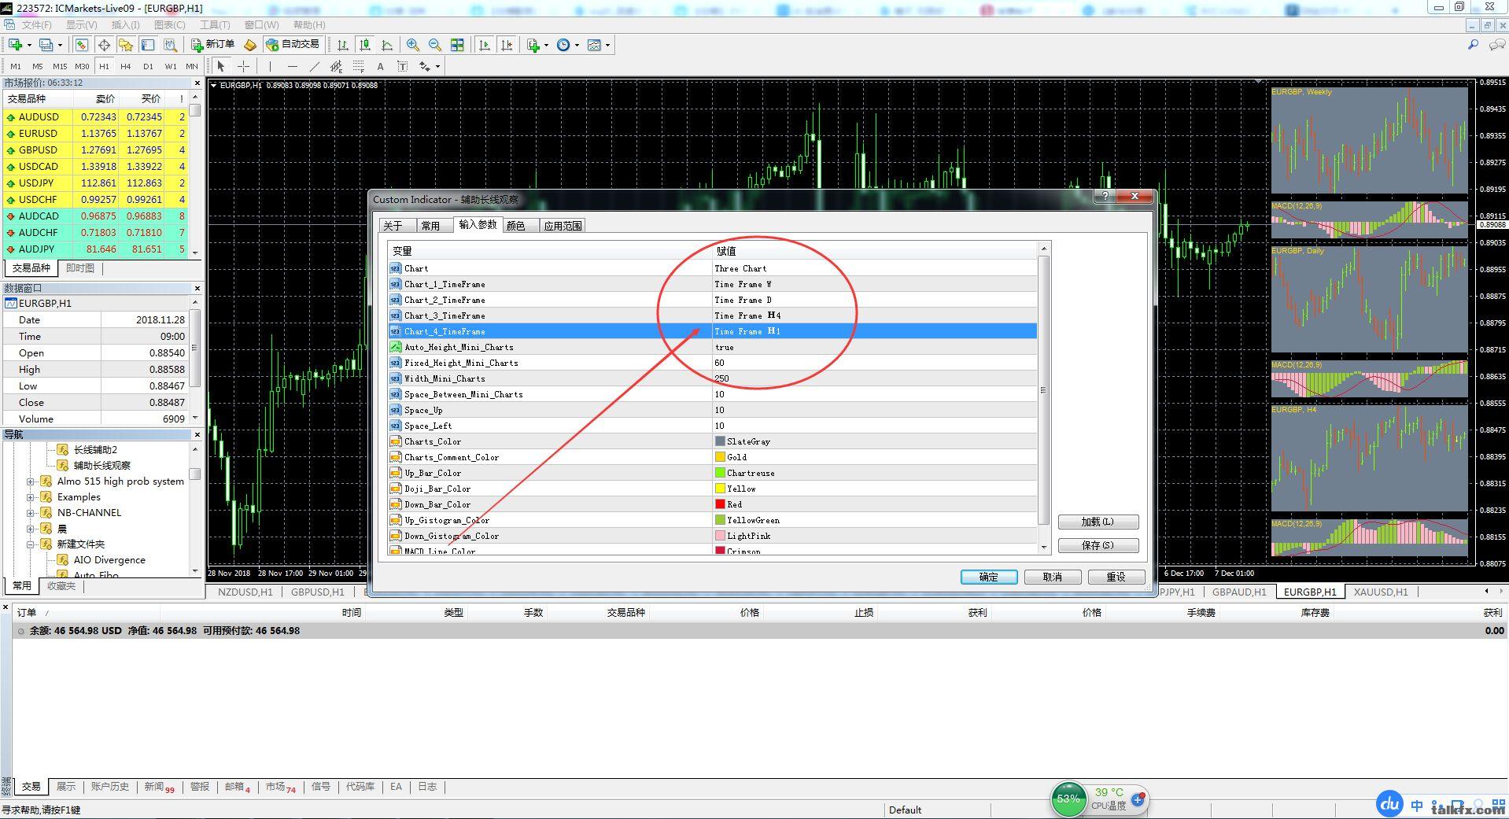This screenshot has width=1509, height=819.
Task: Select the bar chart icon
Action: pos(343,45)
